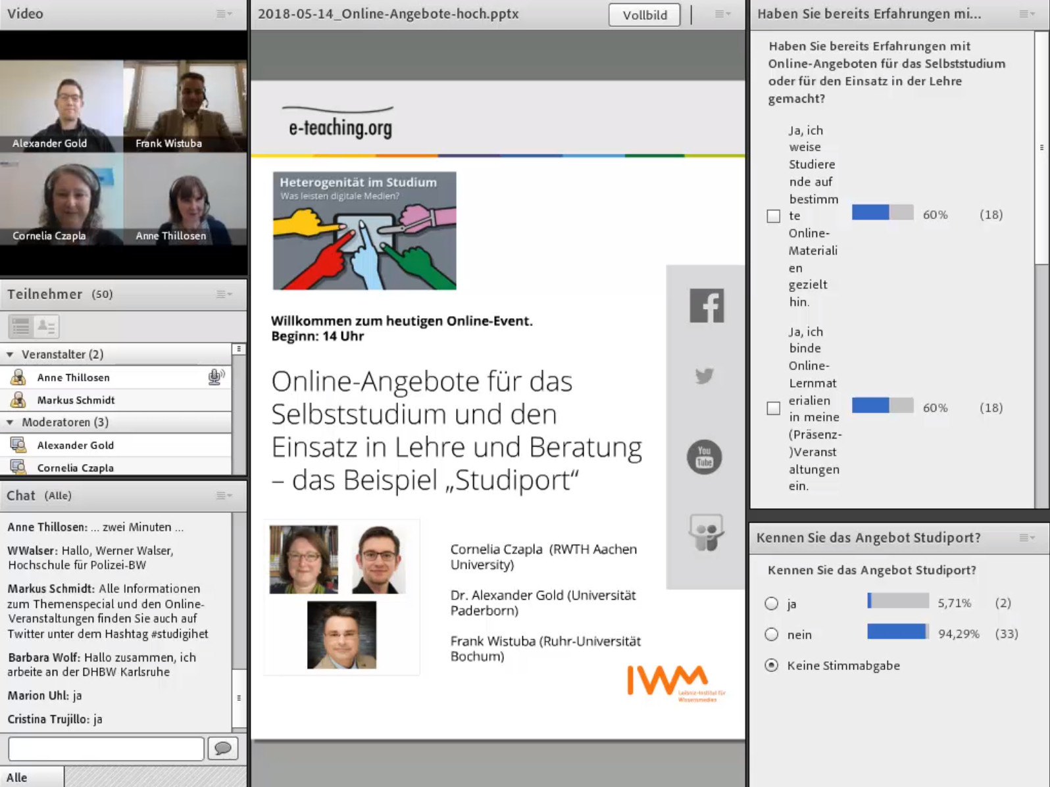1050x787 pixels.
Task: Click the host icon beside Anne Thillosen
Action: (18, 377)
